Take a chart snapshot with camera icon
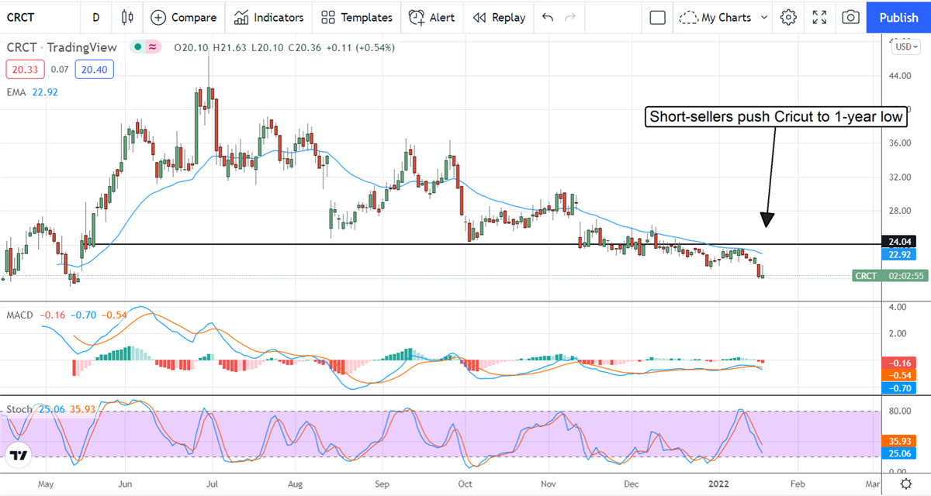Screen dimensions: 931x496 850,17
